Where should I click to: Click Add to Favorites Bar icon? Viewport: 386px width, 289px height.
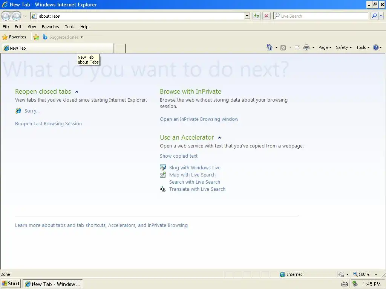tap(36, 37)
